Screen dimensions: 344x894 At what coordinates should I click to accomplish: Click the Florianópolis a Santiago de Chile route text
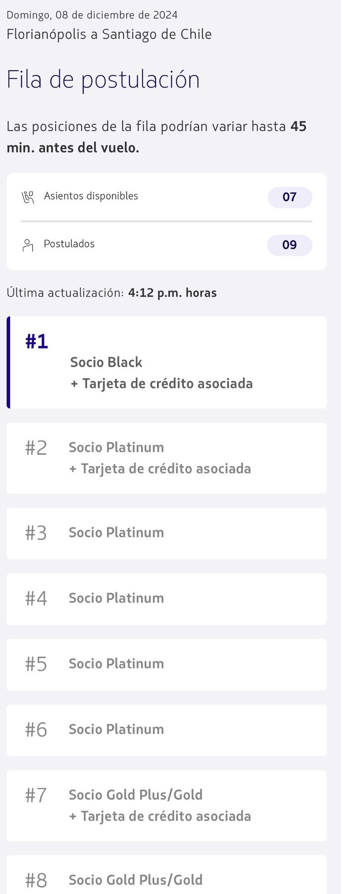tap(109, 34)
